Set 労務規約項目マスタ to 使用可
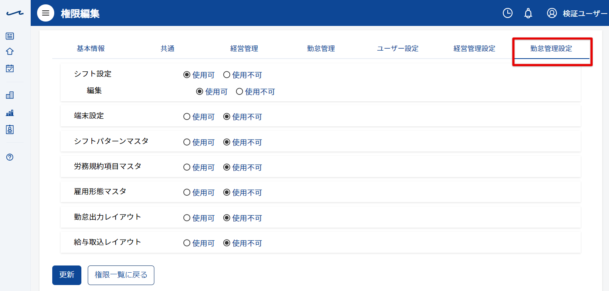The image size is (609, 291). pyautogui.click(x=187, y=167)
